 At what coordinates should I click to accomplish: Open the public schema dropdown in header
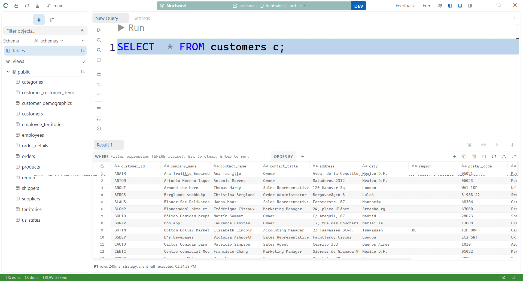tap(298, 6)
